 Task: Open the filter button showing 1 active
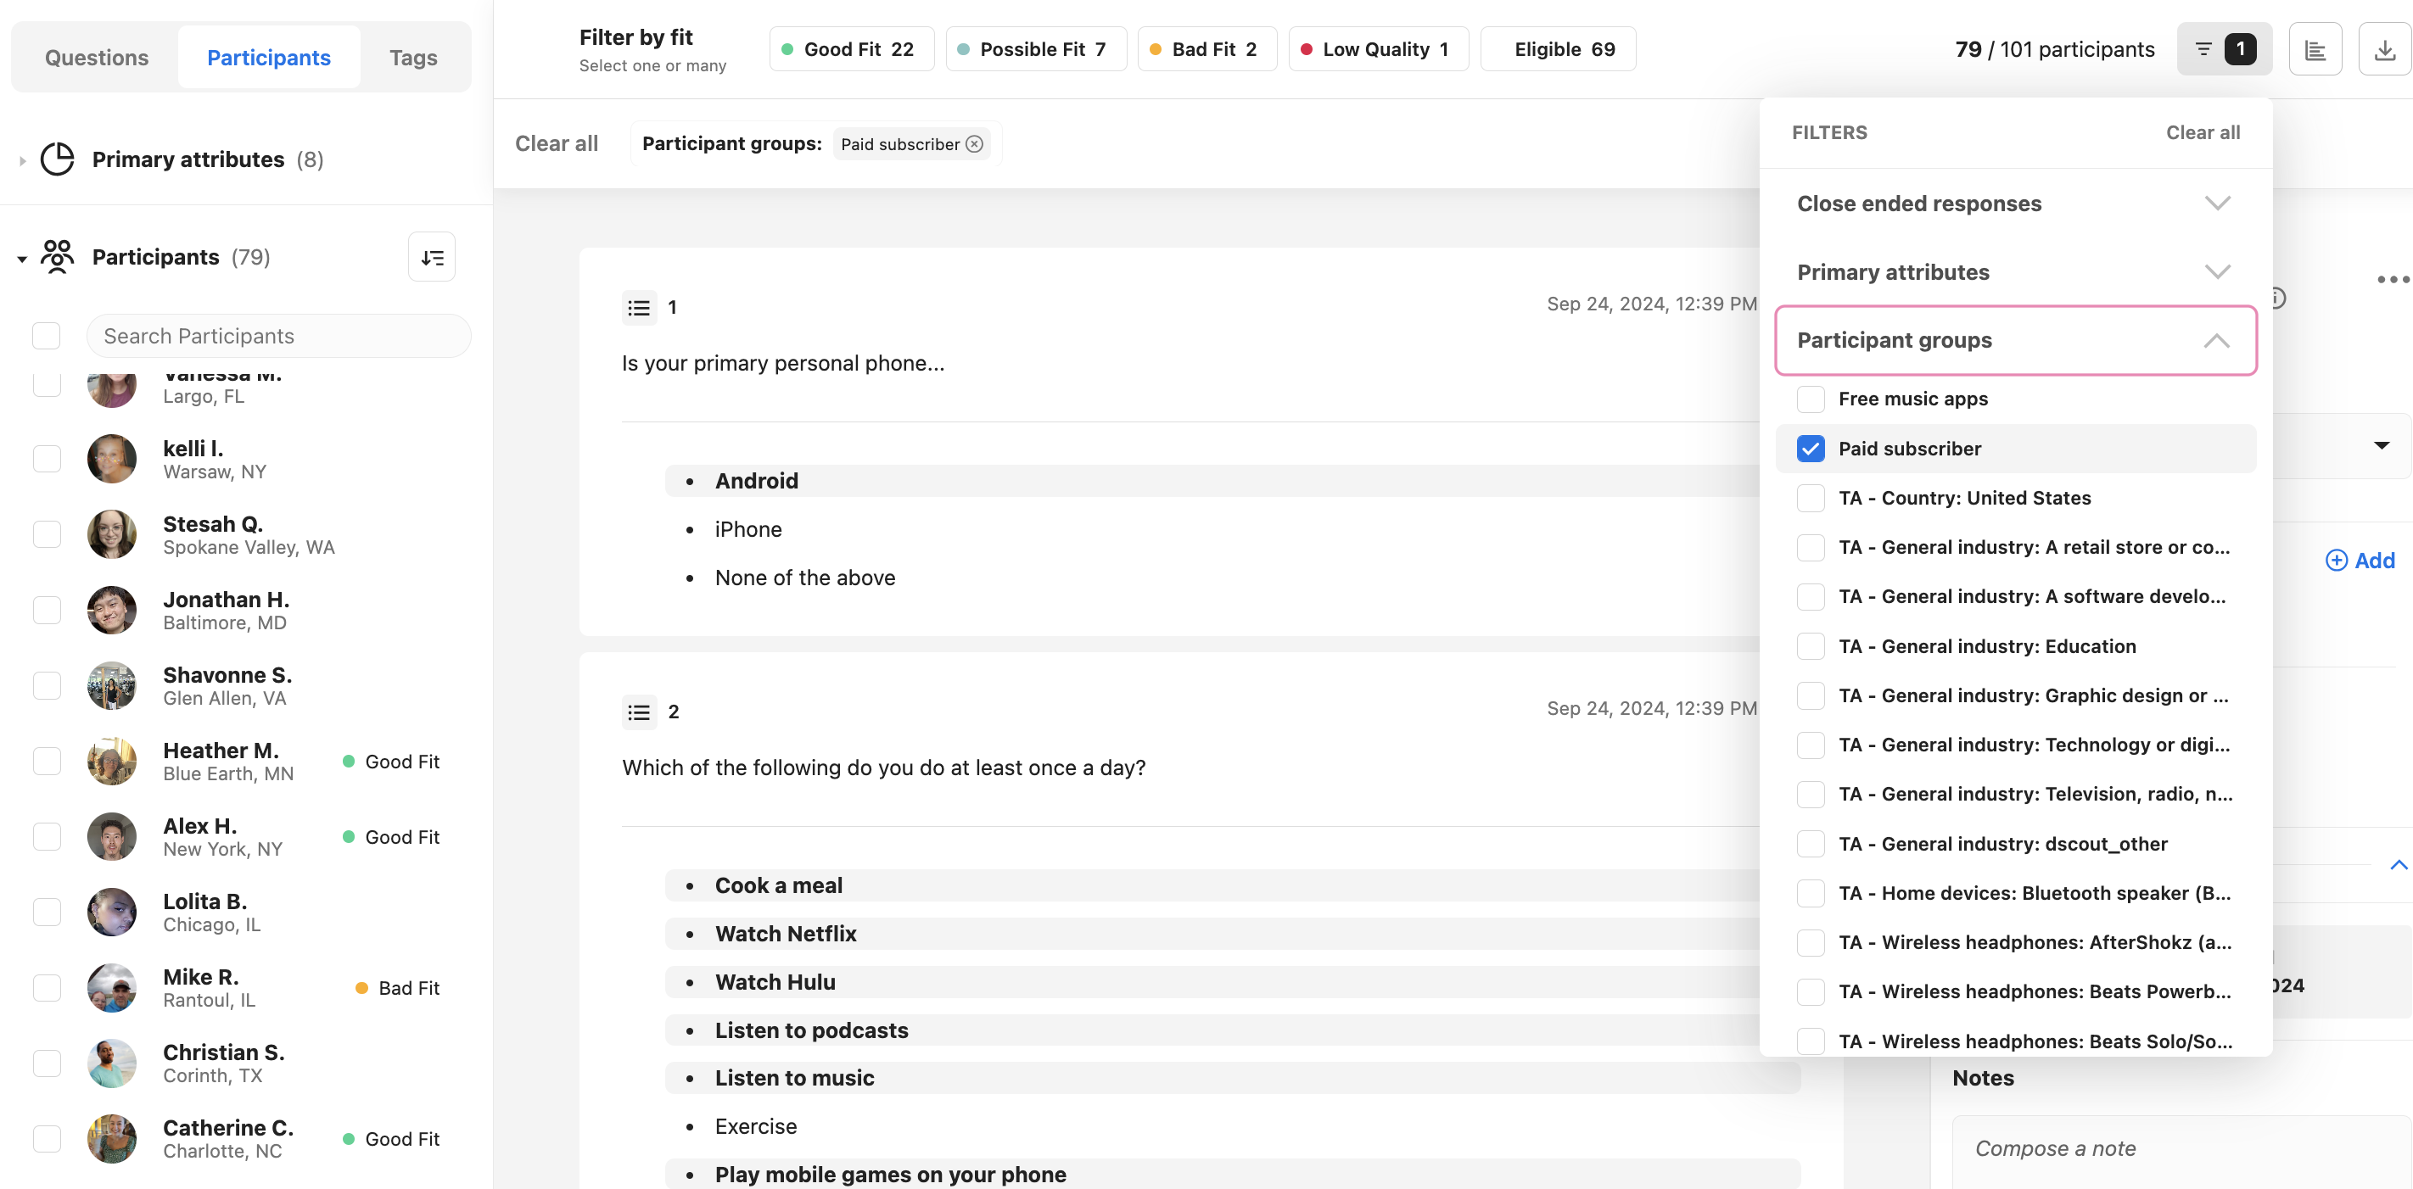click(x=2224, y=48)
